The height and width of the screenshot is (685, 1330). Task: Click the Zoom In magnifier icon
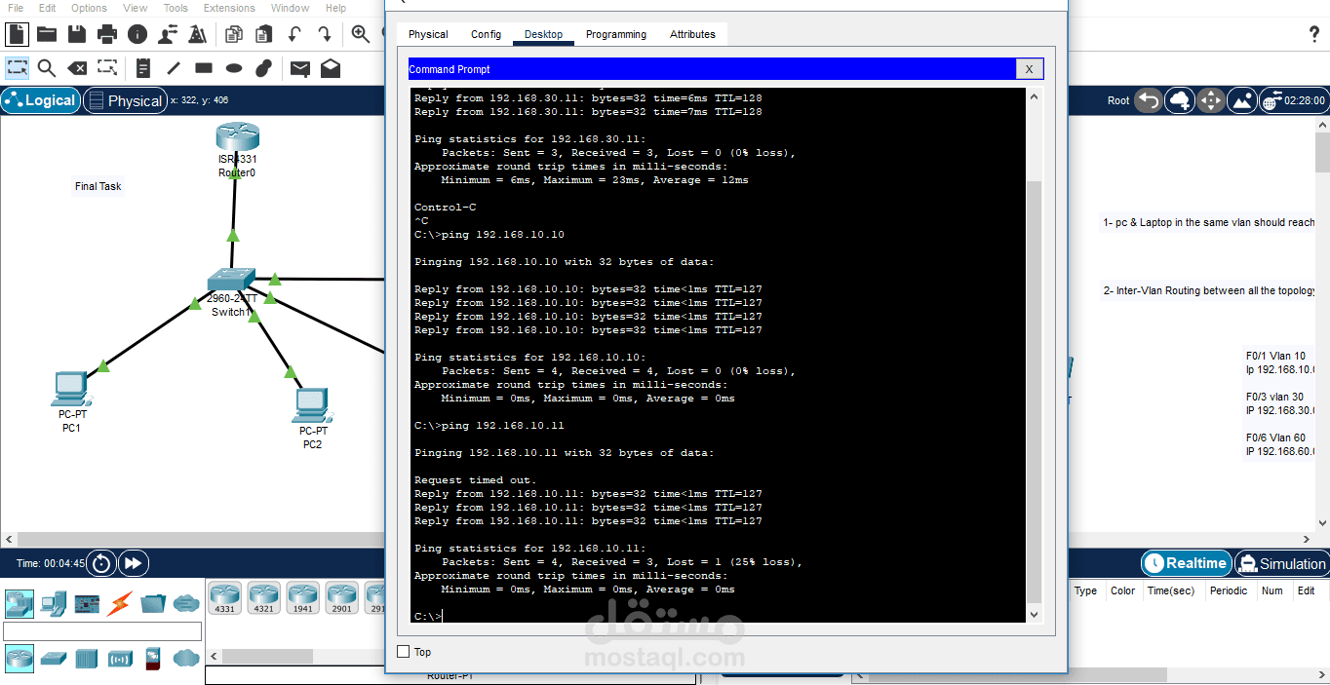coord(361,34)
